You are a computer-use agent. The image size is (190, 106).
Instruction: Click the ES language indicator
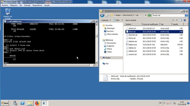160,103
